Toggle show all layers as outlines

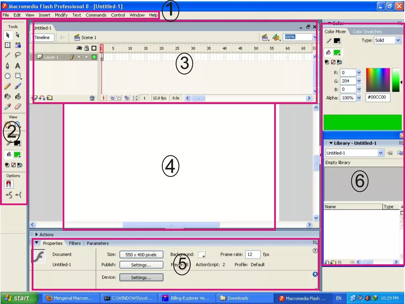94,48
